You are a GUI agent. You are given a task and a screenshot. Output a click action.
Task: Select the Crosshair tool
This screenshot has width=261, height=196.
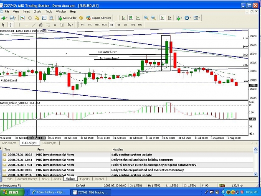click(x=10, y=25)
